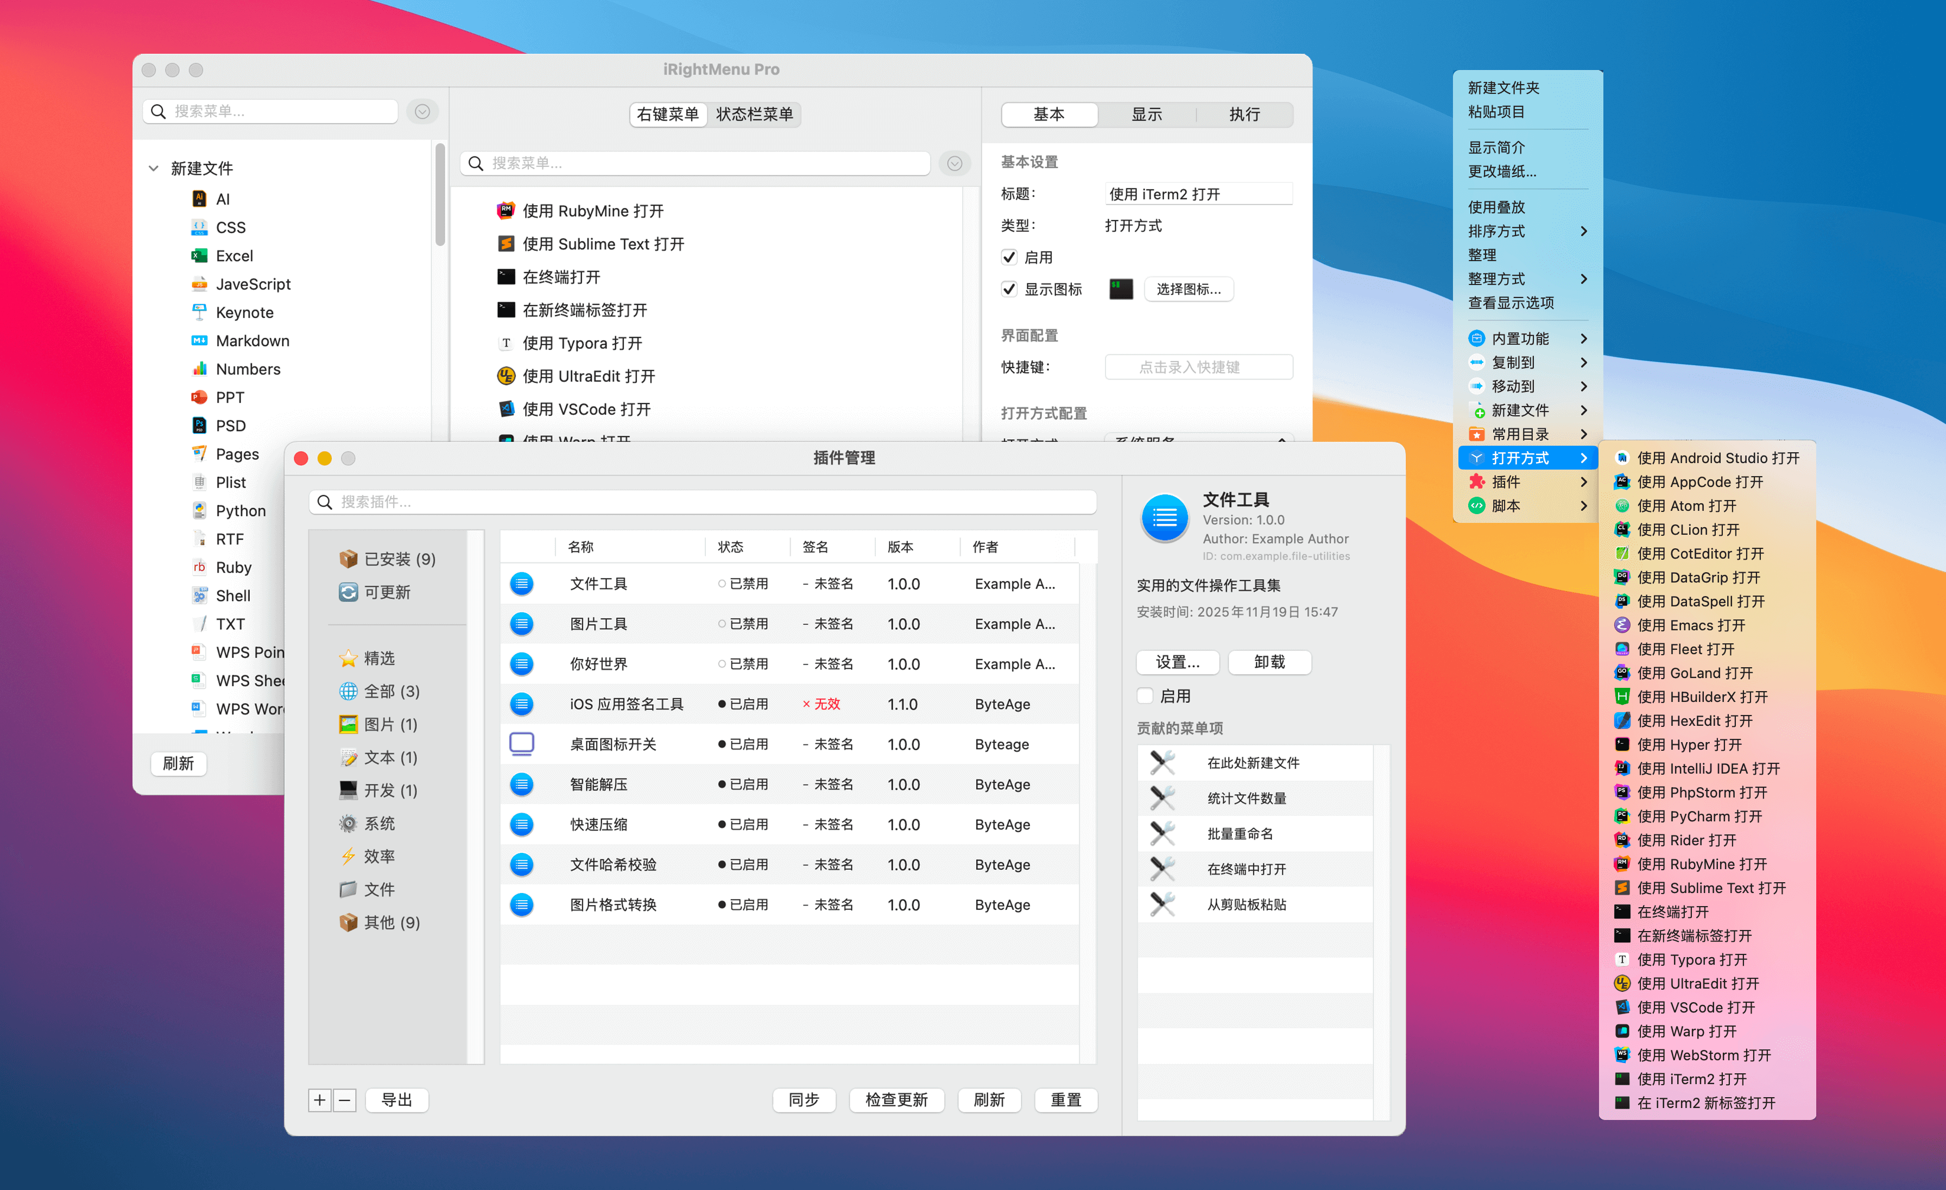Collapse the 新建文件 tree section
Screen dimensions: 1946x1190
tap(153, 167)
